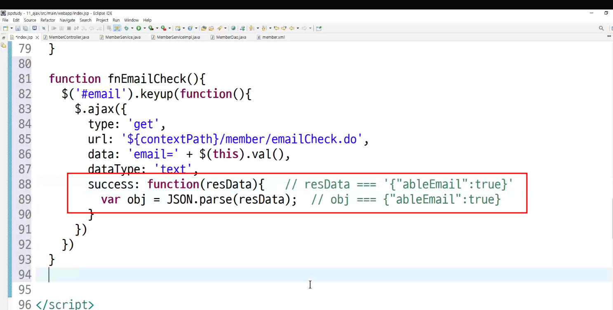The width and height of the screenshot is (613, 310).
Task: Close the index.jsp editor tab
Action: 37,37
